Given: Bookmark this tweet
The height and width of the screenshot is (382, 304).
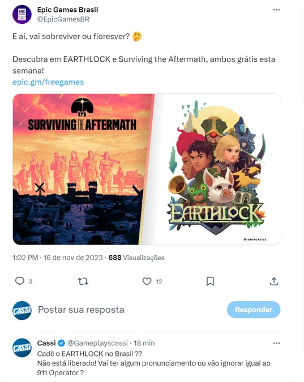Looking at the screenshot, I should click(x=210, y=281).
